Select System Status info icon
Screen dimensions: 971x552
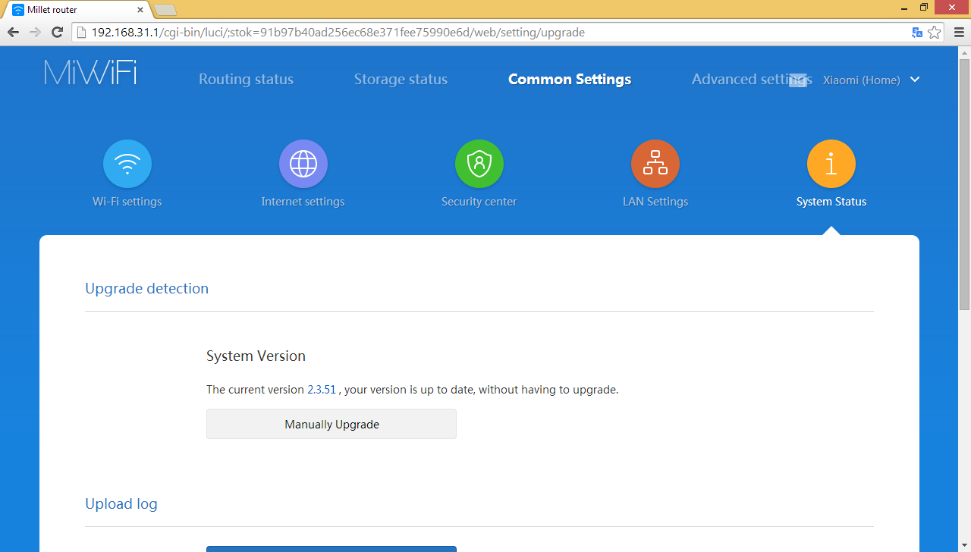coord(831,164)
